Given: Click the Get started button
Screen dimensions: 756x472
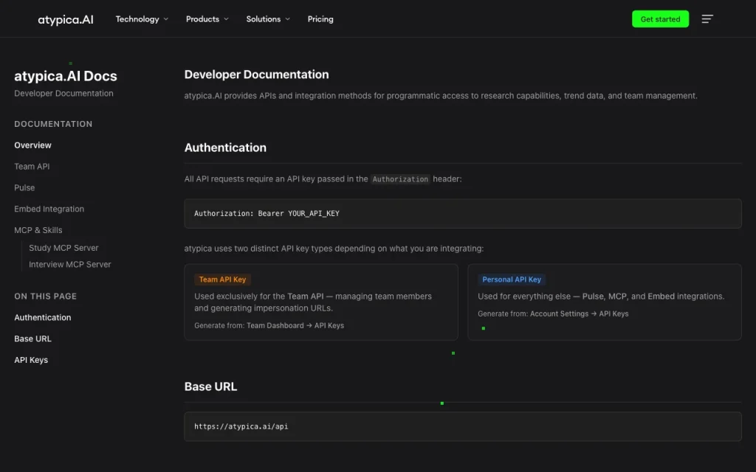Looking at the screenshot, I should (x=660, y=19).
